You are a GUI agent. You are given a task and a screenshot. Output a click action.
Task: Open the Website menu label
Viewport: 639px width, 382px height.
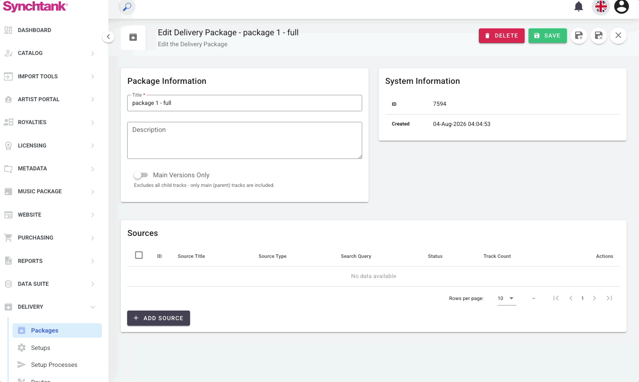click(29, 215)
